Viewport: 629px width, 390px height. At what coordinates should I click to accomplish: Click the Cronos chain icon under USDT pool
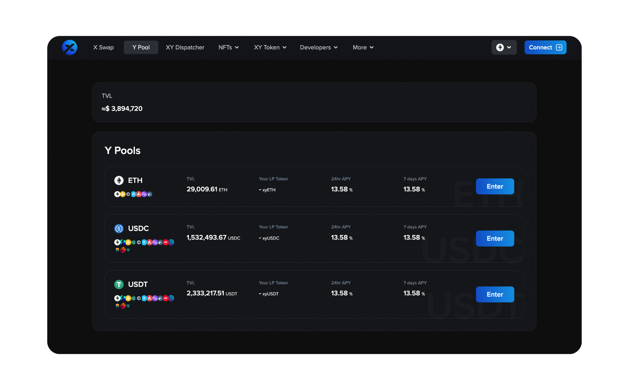(x=139, y=298)
